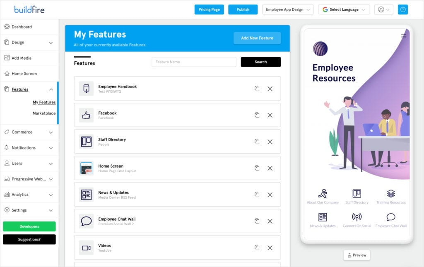424x267 pixels.
Task: Click the Videos feature camera icon
Action: (x=86, y=248)
